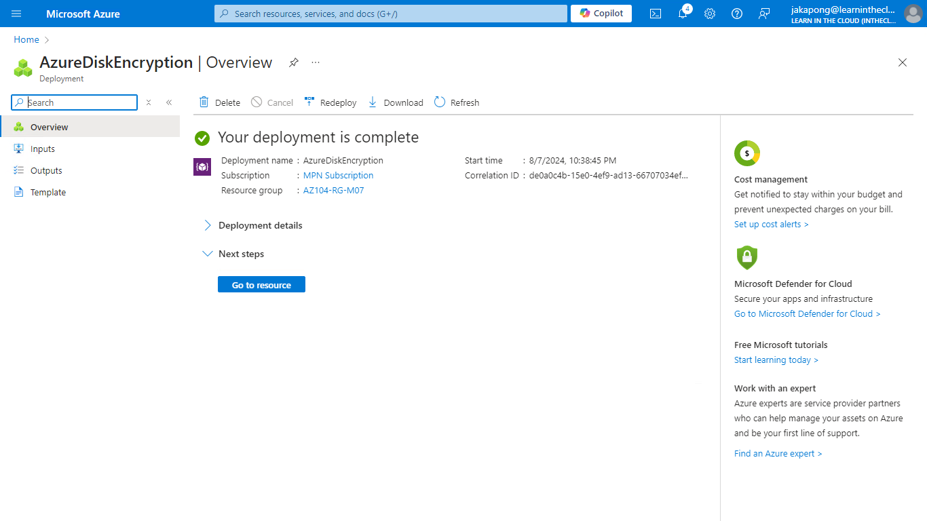
Task: Click the Start learning today link
Action: (x=776, y=360)
